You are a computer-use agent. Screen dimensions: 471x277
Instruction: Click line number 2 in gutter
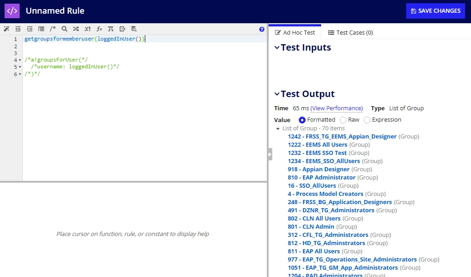pyautogui.click(x=16, y=46)
